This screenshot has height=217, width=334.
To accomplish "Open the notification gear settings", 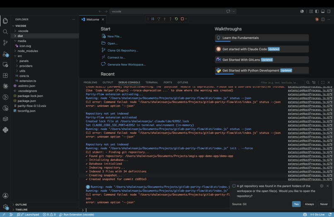I will pyautogui.click(x=322, y=186).
